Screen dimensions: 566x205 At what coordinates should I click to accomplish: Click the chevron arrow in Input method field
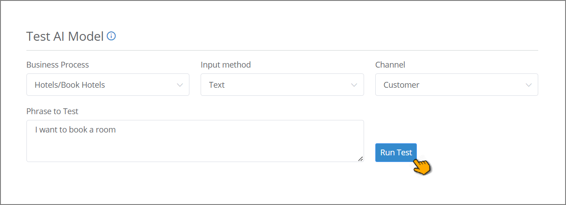pyautogui.click(x=354, y=85)
